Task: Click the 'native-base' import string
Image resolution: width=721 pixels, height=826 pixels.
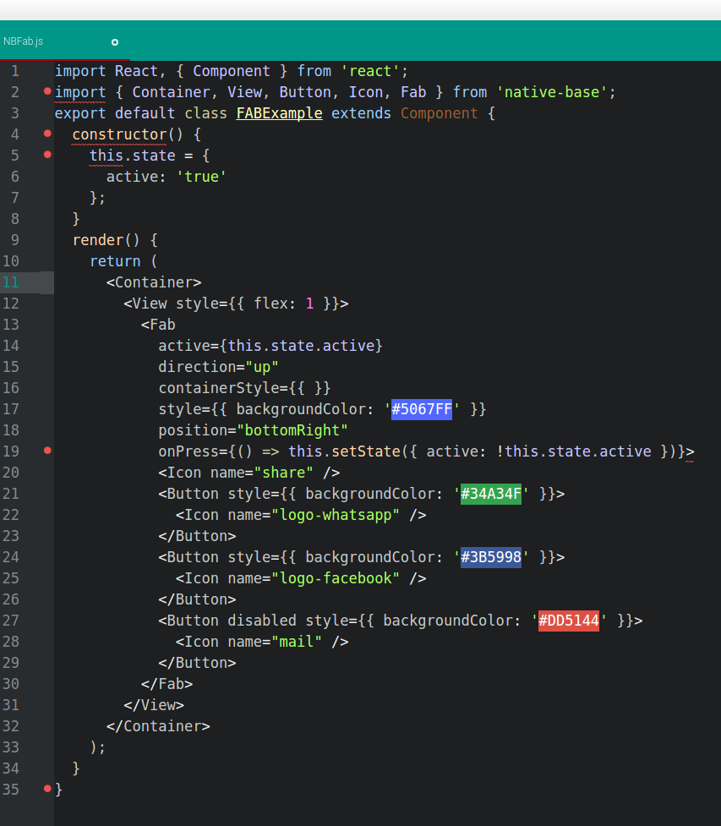Action: tap(554, 90)
